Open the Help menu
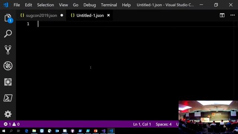Screen dimensions: 238x134 click(x=126, y=5)
